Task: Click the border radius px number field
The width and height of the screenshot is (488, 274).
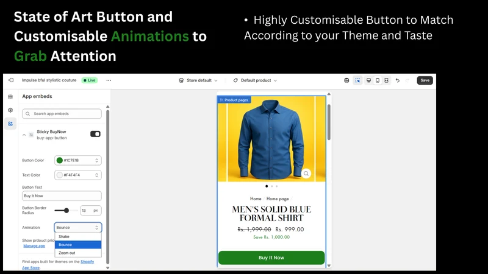Action: [90, 210]
